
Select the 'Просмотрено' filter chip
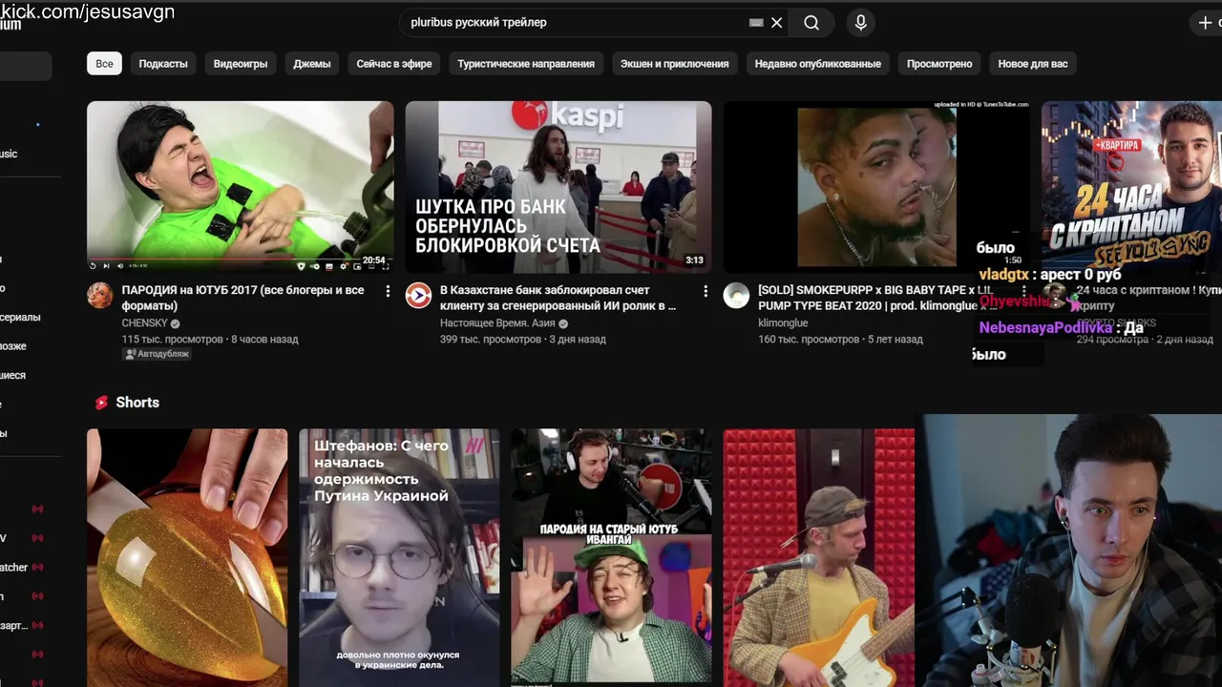tap(939, 64)
